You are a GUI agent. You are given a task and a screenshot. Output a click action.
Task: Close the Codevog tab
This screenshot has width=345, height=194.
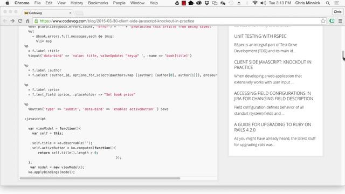click(70, 13)
